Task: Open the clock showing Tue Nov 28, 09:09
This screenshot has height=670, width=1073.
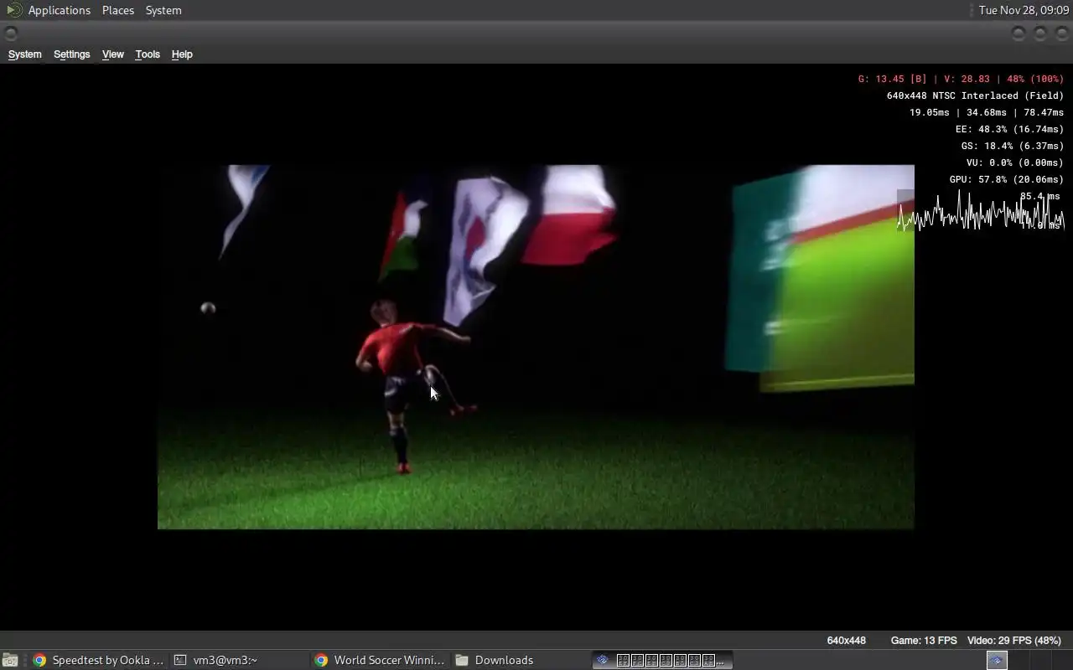Action: click(x=1024, y=10)
